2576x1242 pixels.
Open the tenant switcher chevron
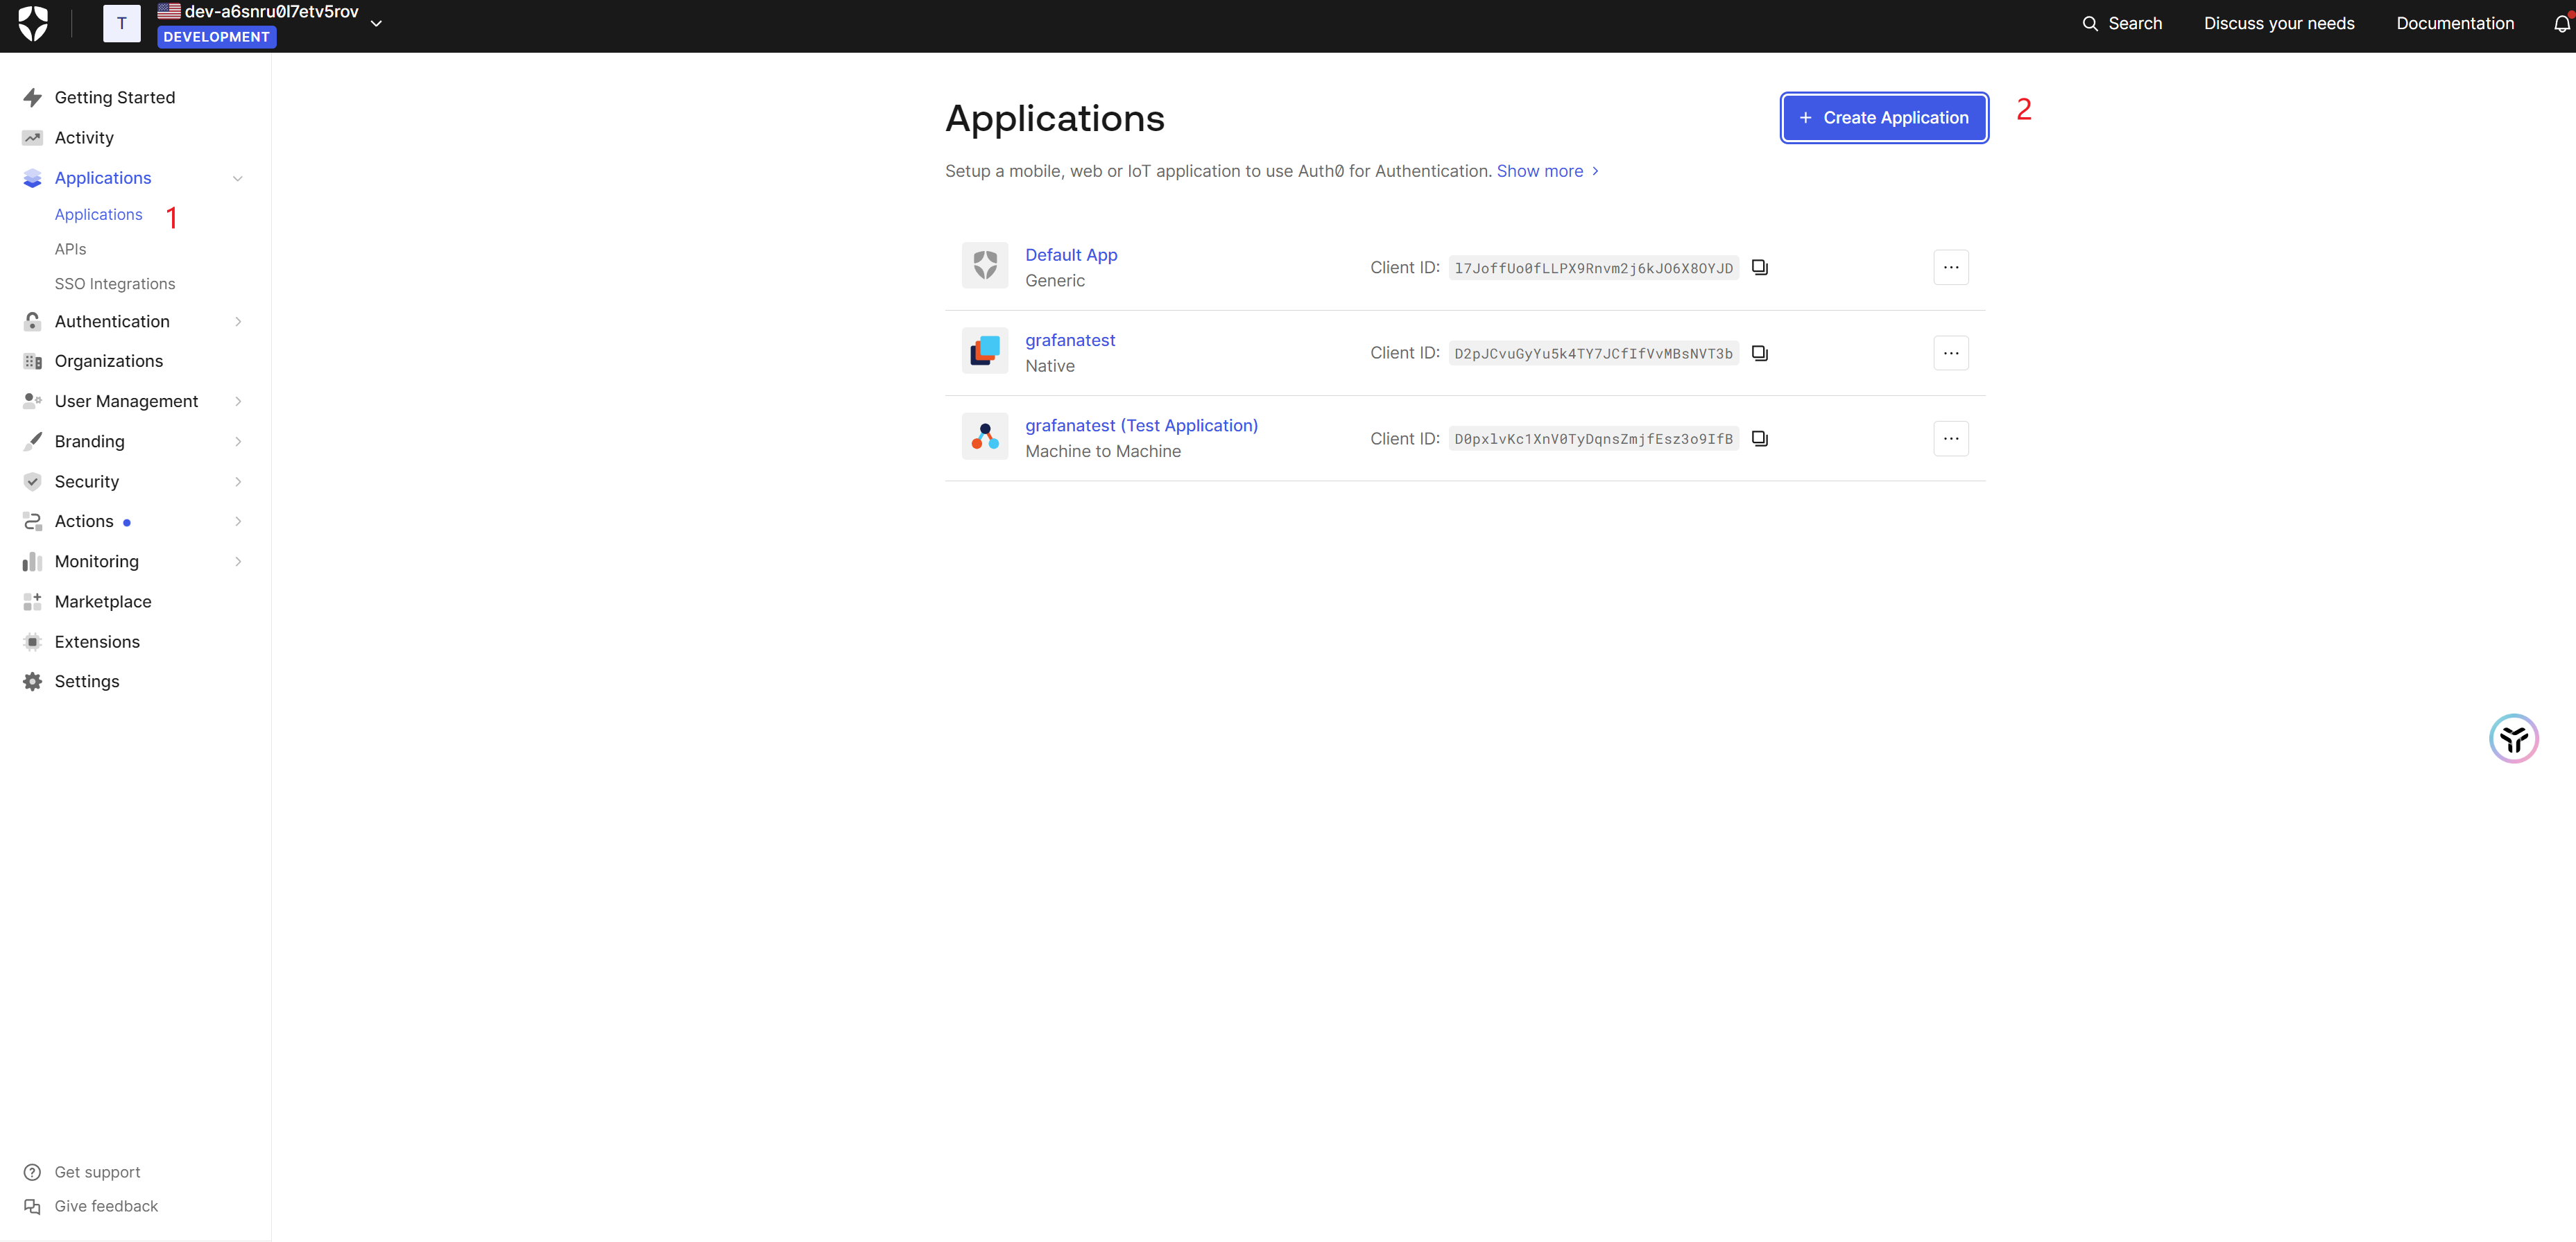tap(376, 23)
